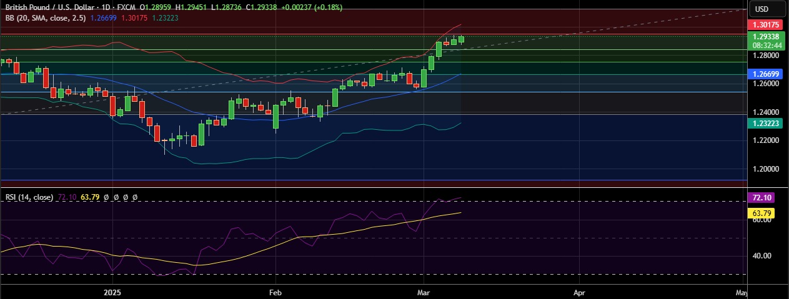
Task: Select the BB (20, SMA, close, 2.5) indicator legend
Action: pyautogui.click(x=45, y=18)
